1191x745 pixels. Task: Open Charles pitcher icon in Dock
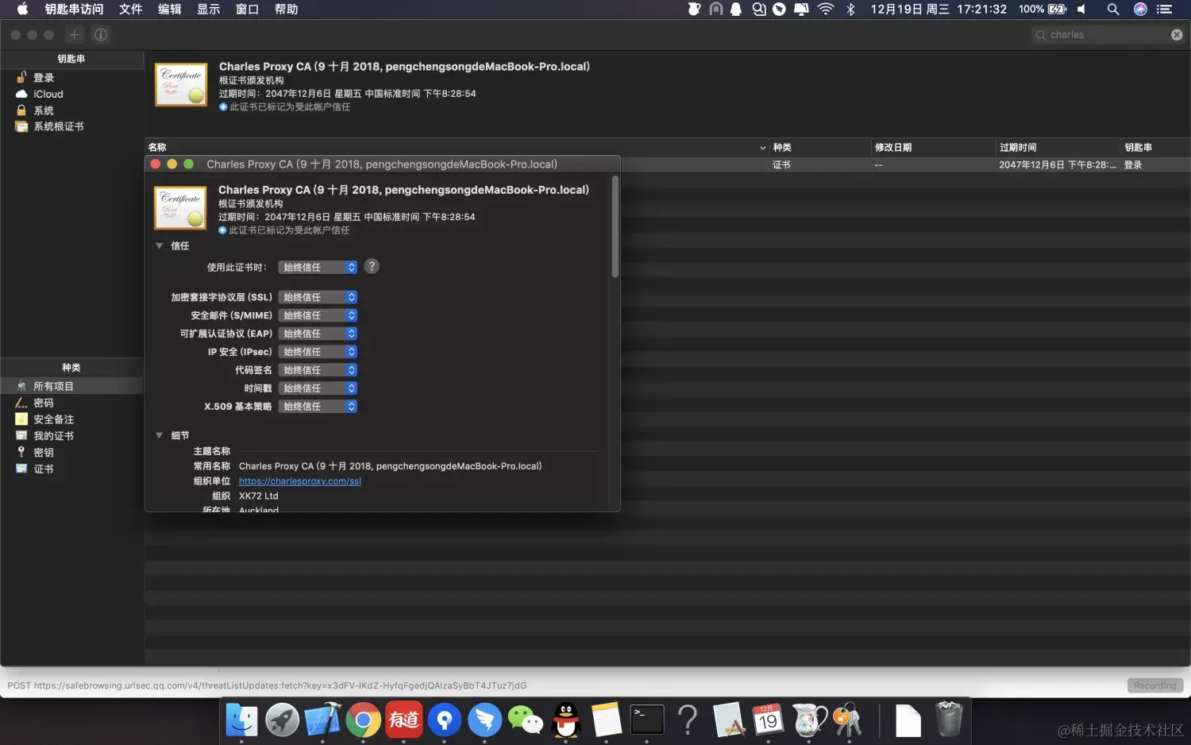coord(808,720)
